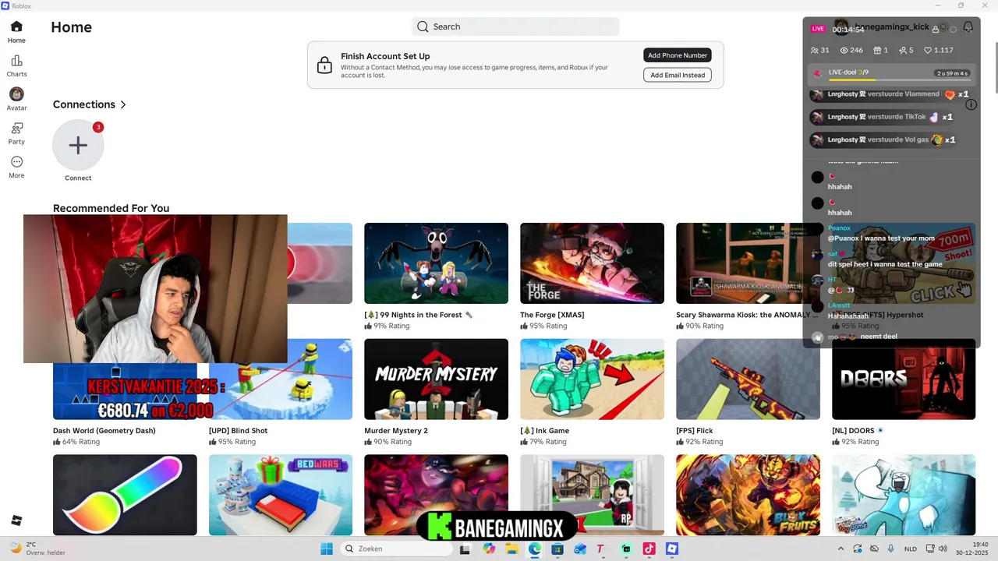Viewport: 998px width, 561px height.
Task: Click the [NL] DOORS title text
Action: pyautogui.click(x=853, y=431)
